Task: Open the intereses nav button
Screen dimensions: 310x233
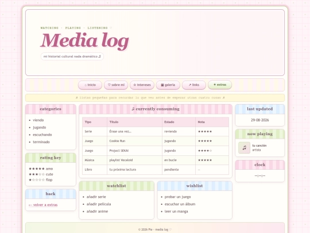Action: 142,85
